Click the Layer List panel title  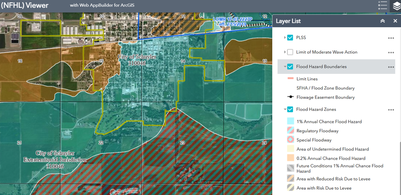point(288,21)
